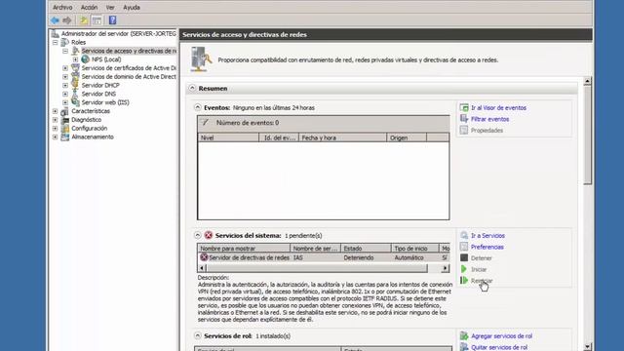Click the Filtrar eventos funnel icon
The height and width of the screenshot is (351, 624).
click(x=464, y=119)
